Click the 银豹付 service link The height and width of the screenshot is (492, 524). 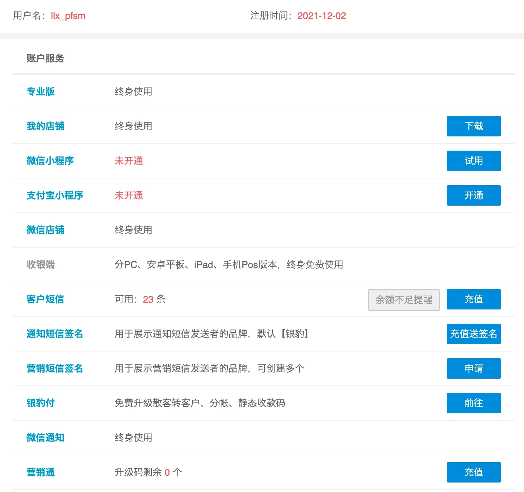pos(40,403)
